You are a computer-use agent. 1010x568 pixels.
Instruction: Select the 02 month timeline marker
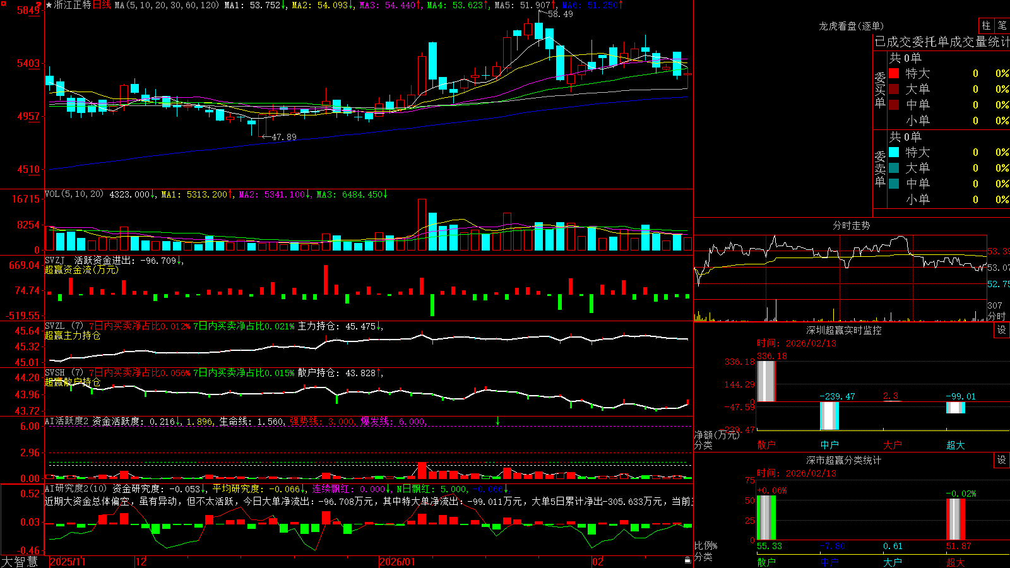tap(598, 562)
